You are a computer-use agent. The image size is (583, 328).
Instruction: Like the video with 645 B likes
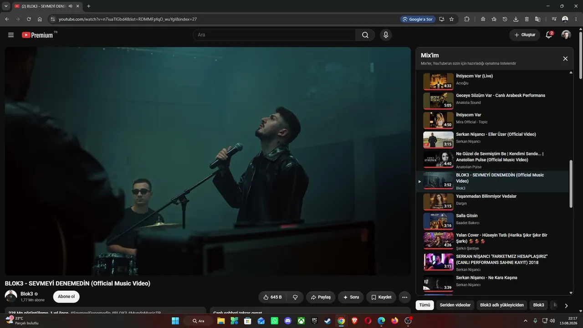[x=273, y=297]
